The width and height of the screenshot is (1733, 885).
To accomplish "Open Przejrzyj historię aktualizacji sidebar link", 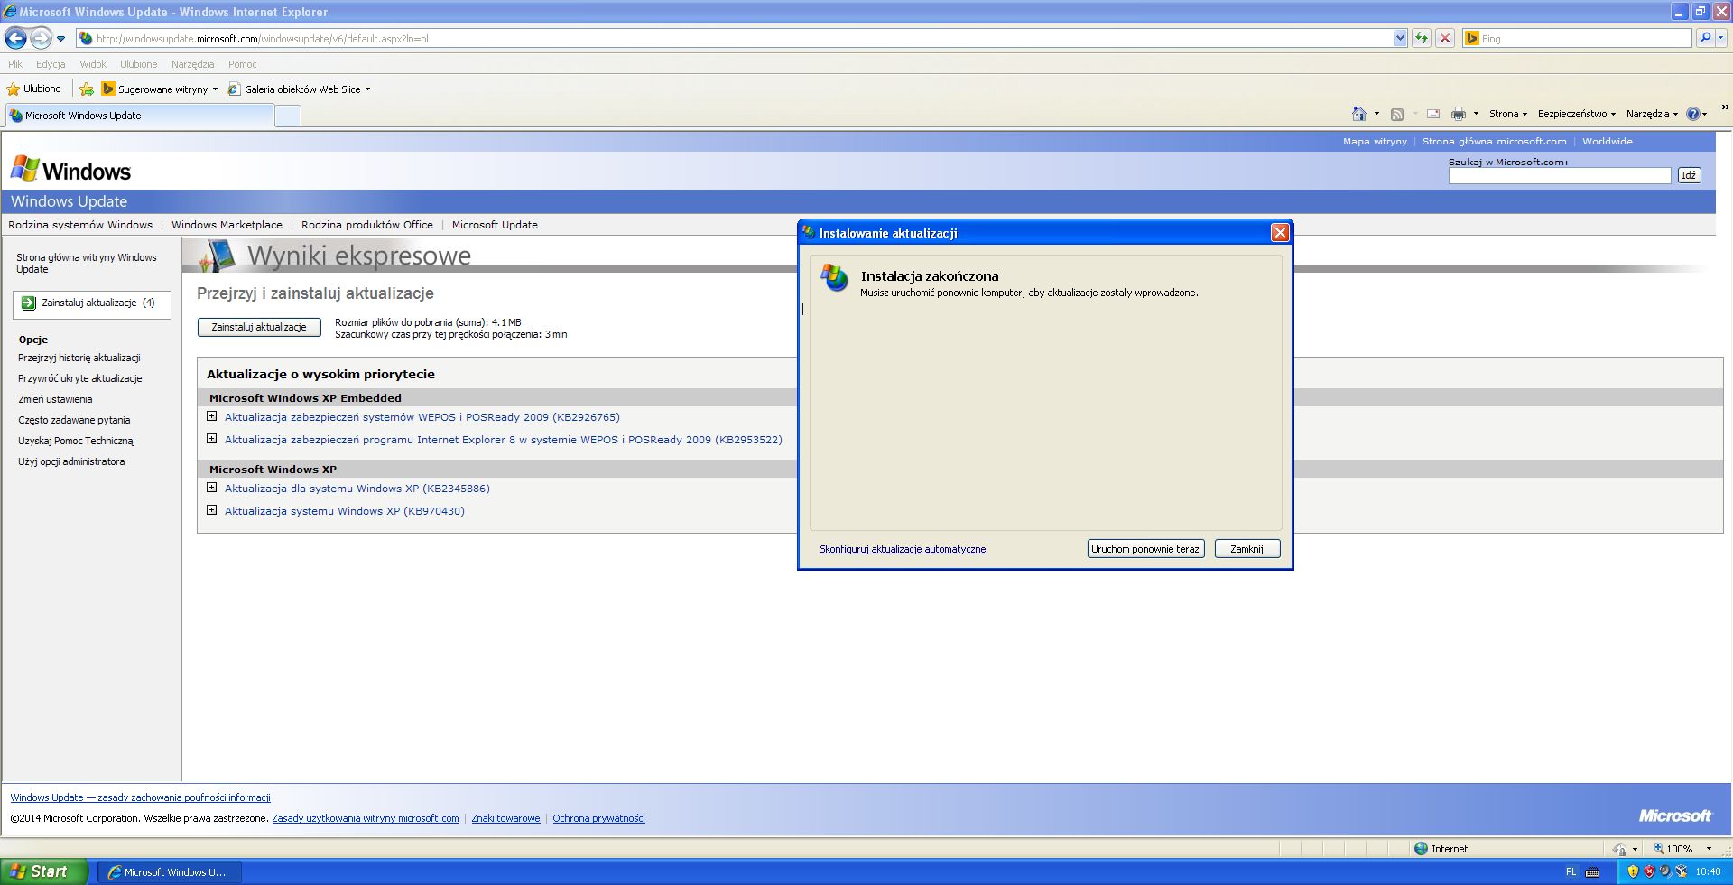I will pos(79,358).
